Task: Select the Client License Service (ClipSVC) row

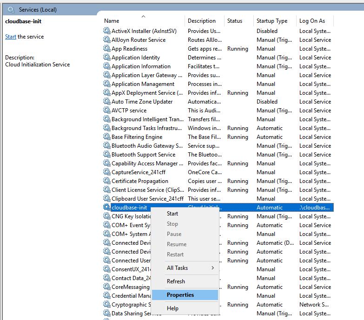Action: pyautogui.click(x=218, y=189)
